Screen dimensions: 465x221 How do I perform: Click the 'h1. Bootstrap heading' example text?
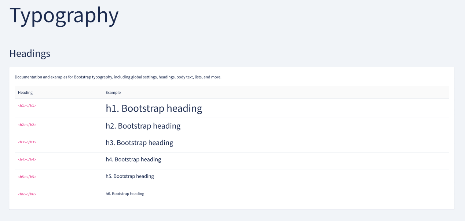coord(154,108)
